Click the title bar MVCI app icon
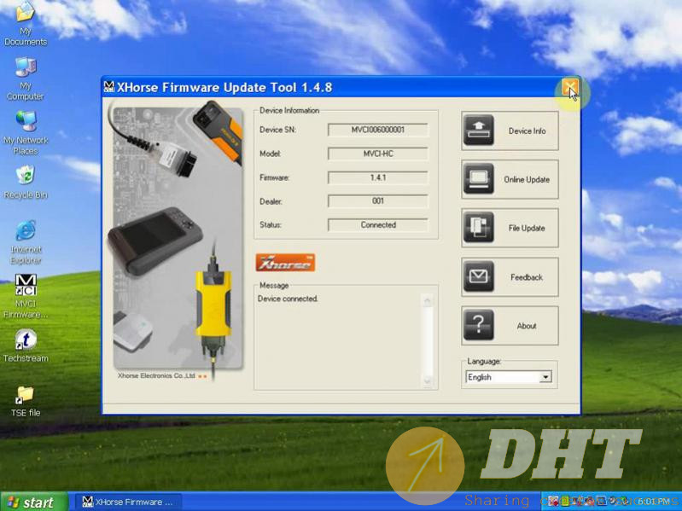682x511 pixels. click(109, 87)
